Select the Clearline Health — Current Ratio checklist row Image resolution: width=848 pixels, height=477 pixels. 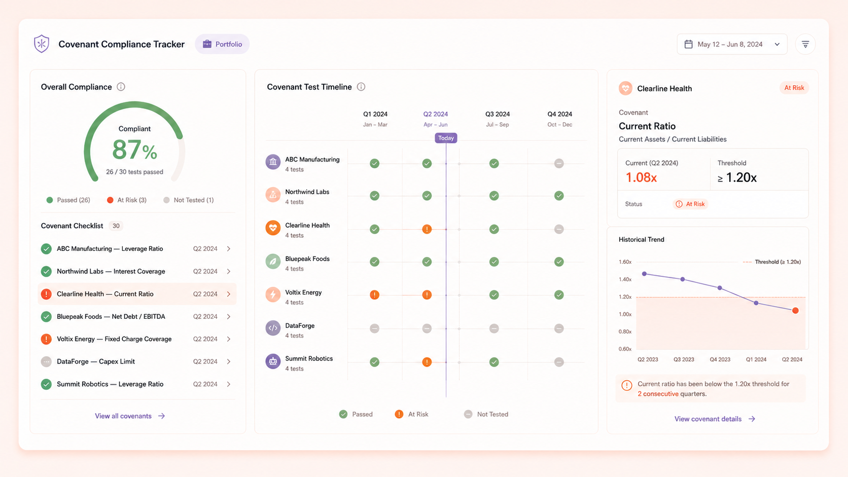137,294
